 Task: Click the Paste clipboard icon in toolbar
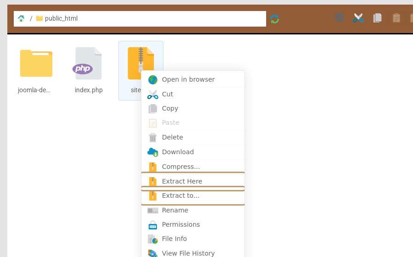coord(396,18)
